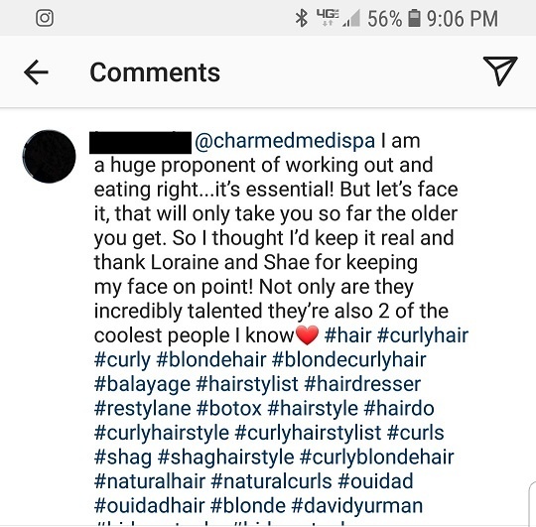Open the #shaghairstyle hashtag
Viewport: 536px width, 527px height.
(x=225, y=458)
